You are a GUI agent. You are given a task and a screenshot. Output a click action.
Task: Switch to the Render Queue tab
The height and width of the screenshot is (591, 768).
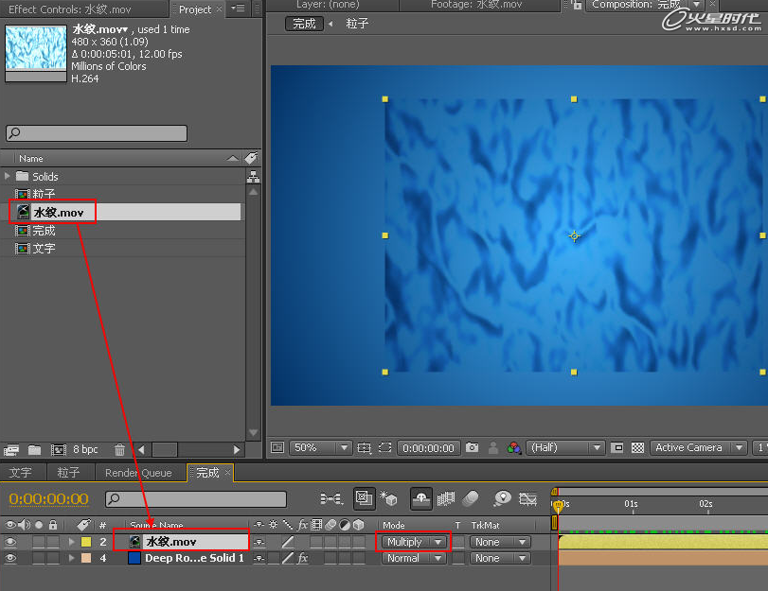tap(138, 473)
